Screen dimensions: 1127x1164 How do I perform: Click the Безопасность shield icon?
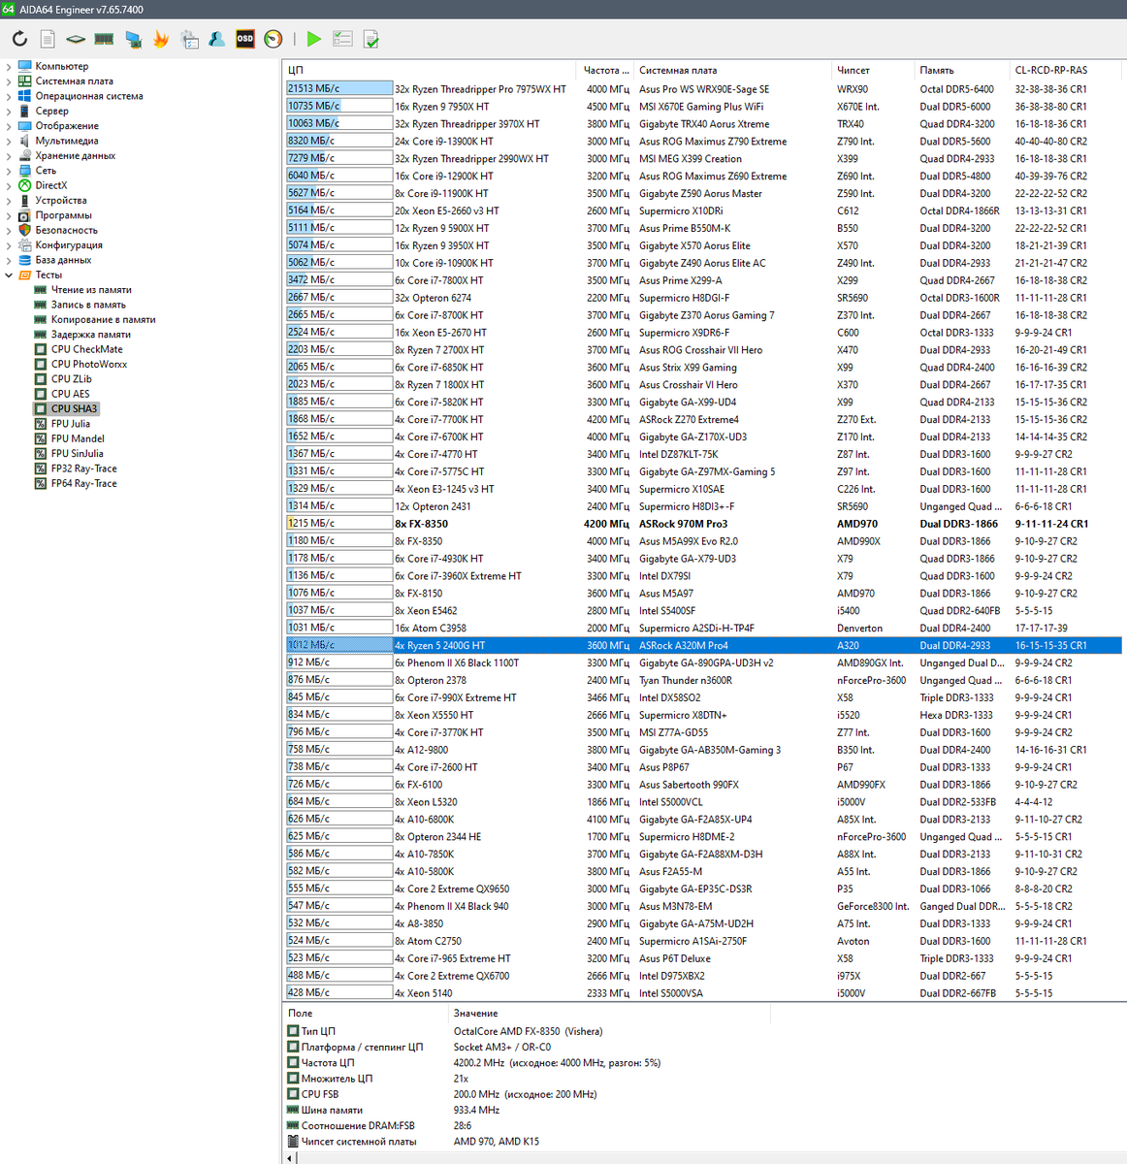coord(25,230)
